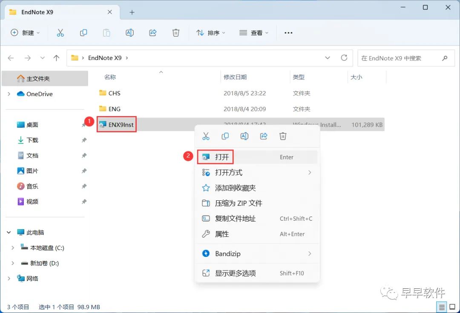The image size is (460, 313).
Task: Expand the 网络 tree node
Action: coord(9,279)
